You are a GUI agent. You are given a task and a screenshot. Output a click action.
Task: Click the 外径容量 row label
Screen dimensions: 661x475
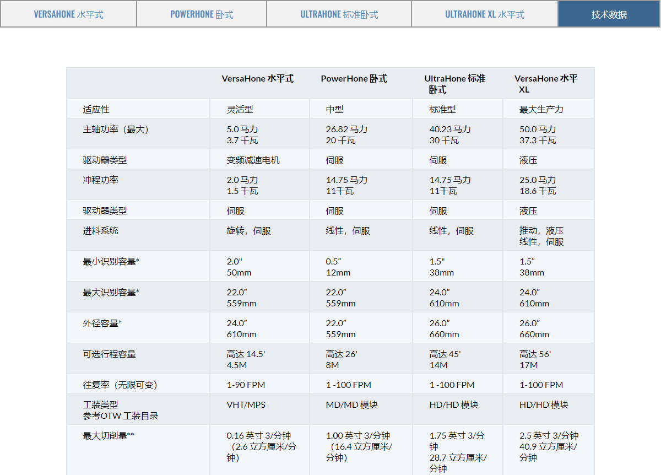(x=102, y=323)
